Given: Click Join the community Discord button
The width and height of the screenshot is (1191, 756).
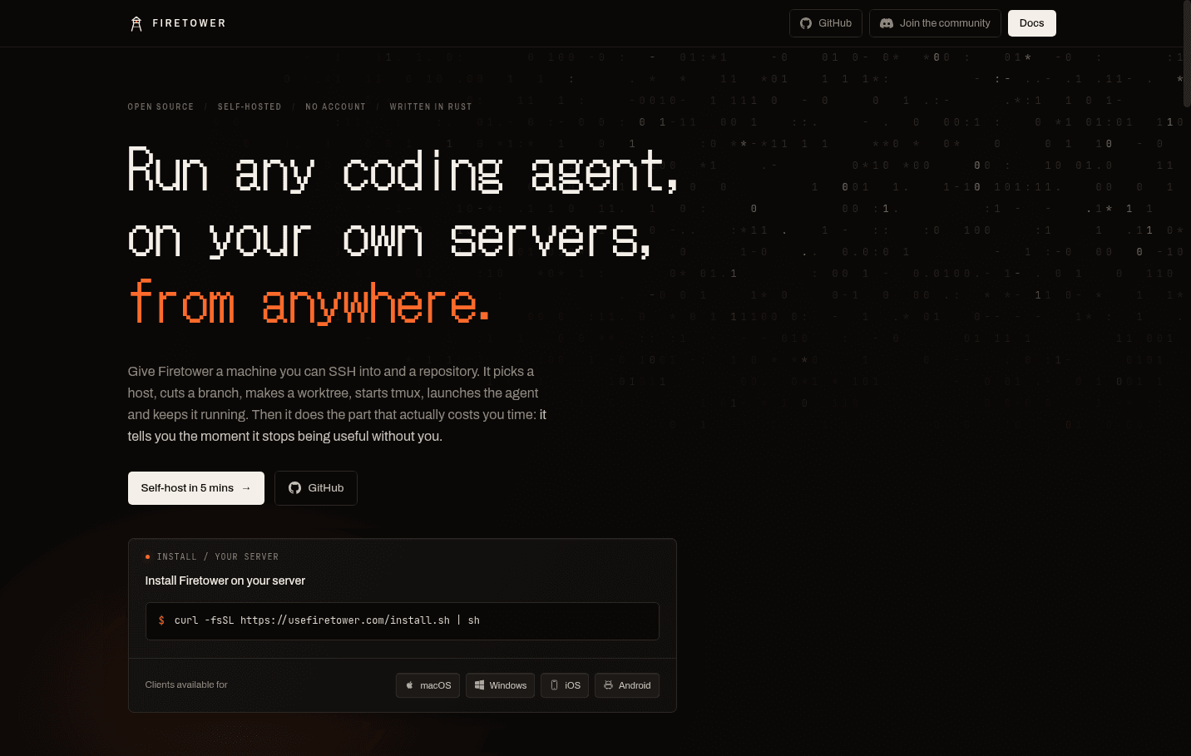Looking at the screenshot, I should [935, 23].
